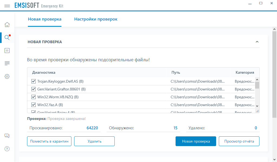Viewport: 277px width, 162px height.
Task: Open the Logs sidebar icon
Action: click(7, 63)
